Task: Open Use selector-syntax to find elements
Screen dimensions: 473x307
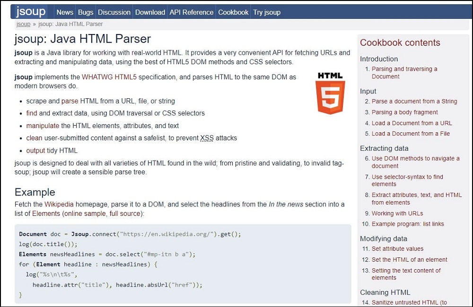Action: click(x=407, y=180)
